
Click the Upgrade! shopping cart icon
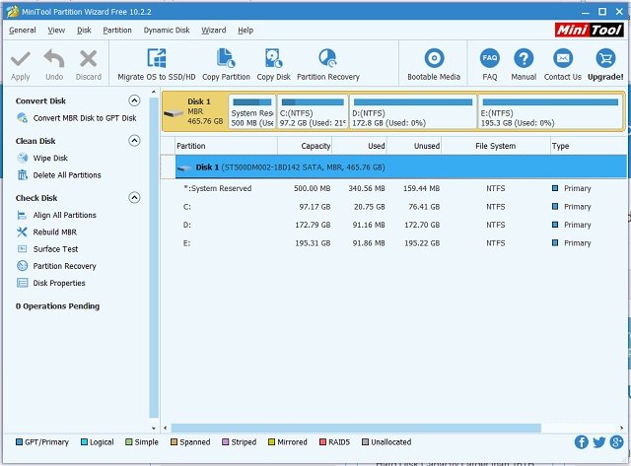tap(605, 59)
